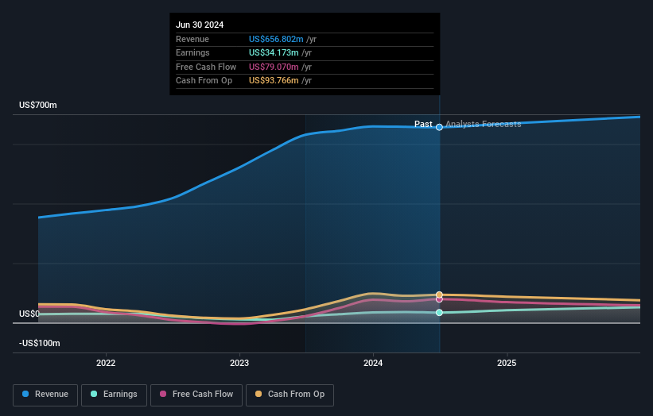The image size is (653, 416).
Task: Click the US$34.173m earnings value
Action: click(274, 52)
